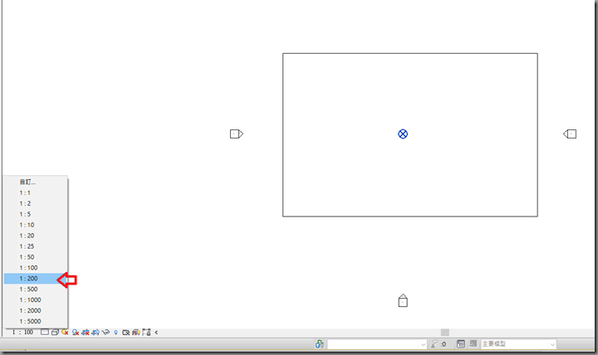Select the bottom elevation marker

pyautogui.click(x=403, y=300)
